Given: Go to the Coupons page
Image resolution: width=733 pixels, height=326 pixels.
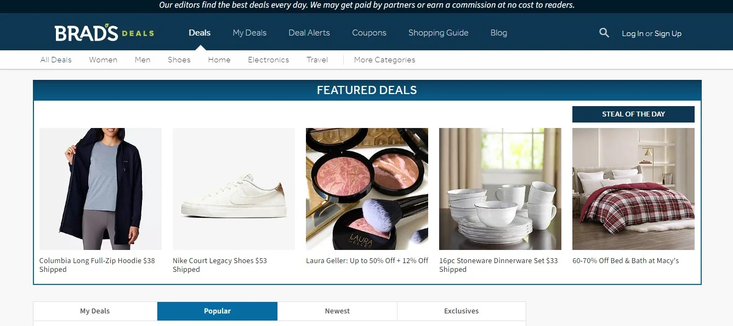Looking at the screenshot, I should click(x=369, y=33).
